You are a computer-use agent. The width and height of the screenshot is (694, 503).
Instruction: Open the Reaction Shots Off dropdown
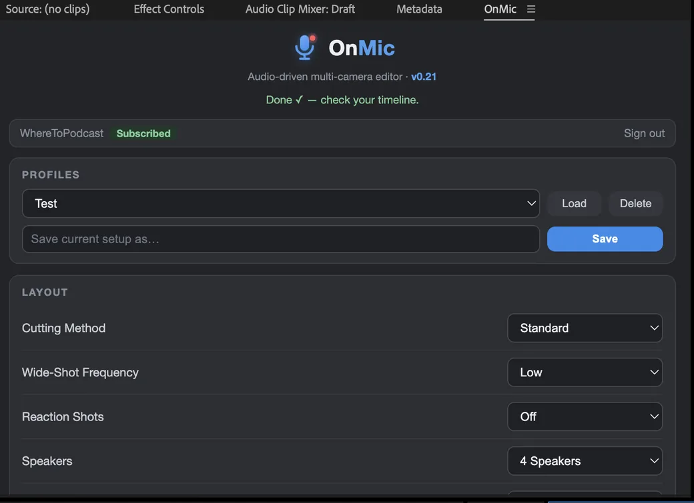[585, 416]
